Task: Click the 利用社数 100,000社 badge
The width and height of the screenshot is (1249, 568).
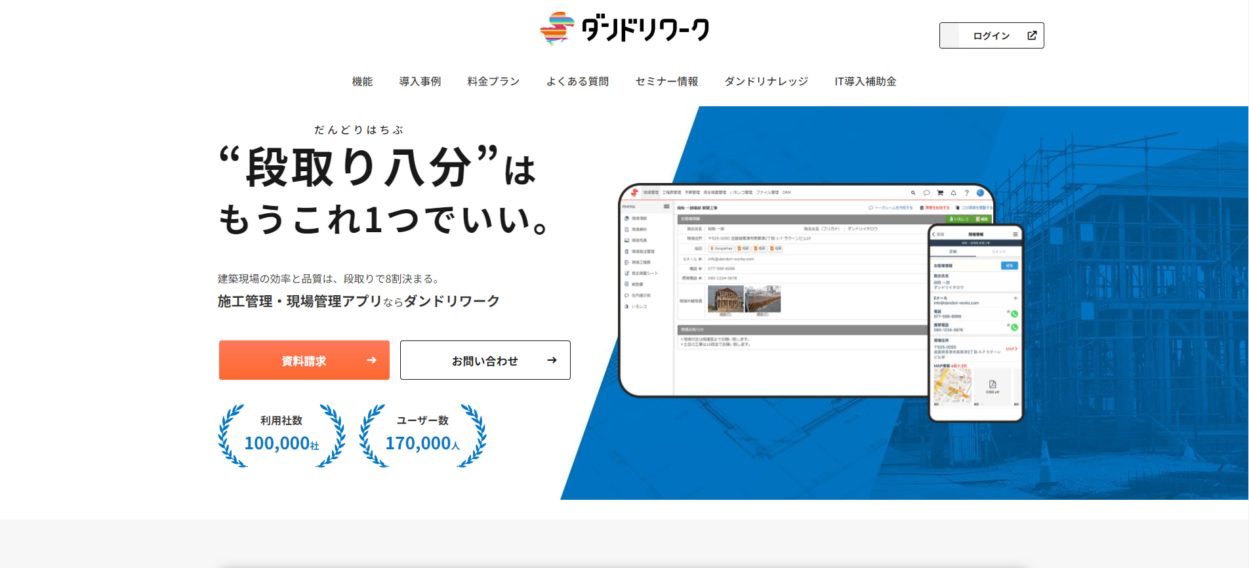Action: coord(281,435)
